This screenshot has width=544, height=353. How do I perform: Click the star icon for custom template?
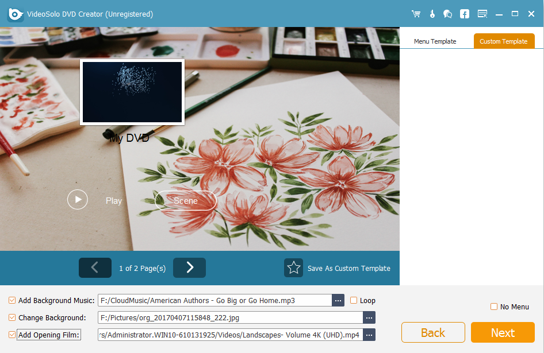pos(293,268)
